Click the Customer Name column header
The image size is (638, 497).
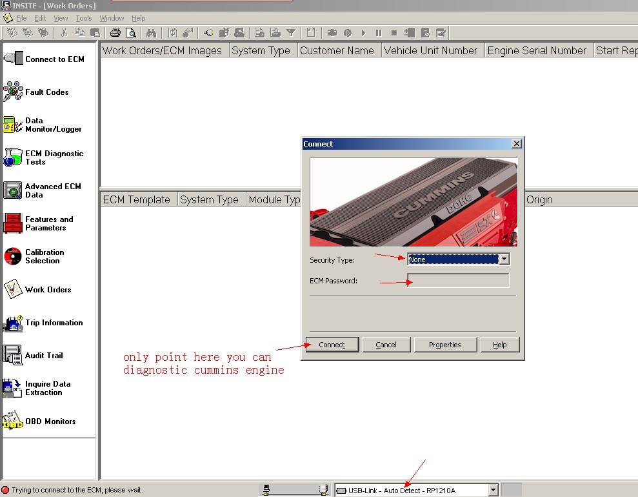[337, 50]
